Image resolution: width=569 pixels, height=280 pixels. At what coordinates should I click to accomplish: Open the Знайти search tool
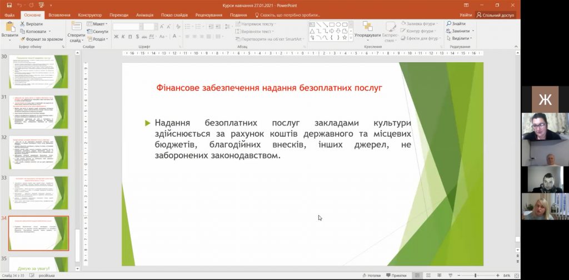coord(455,24)
